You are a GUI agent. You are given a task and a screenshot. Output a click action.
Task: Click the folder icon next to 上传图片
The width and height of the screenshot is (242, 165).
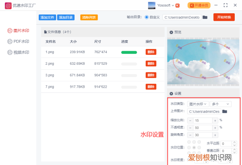225,111
